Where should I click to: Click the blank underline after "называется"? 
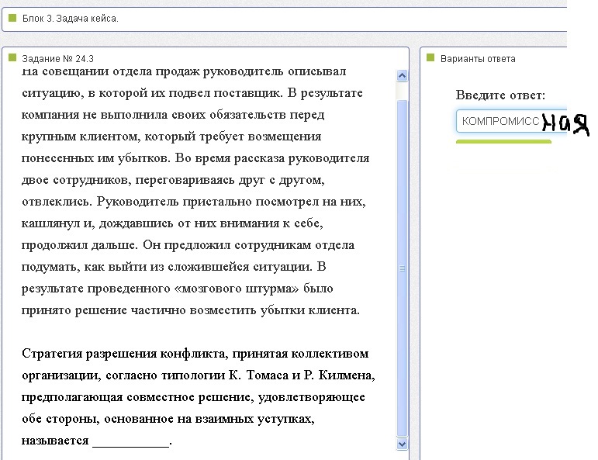[x=131, y=445]
